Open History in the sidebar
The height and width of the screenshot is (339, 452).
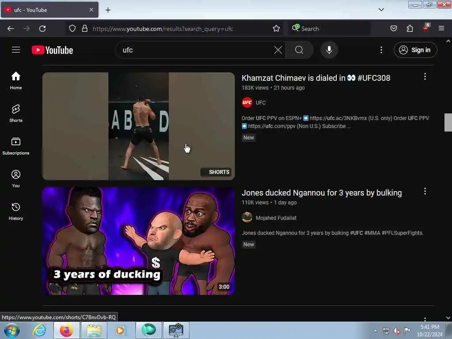16,211
